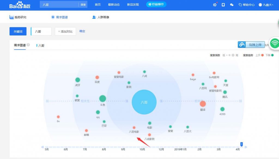Click the code-bracket icon with red dot
Screen dimensions: 279x159
[x=215, y=5]
